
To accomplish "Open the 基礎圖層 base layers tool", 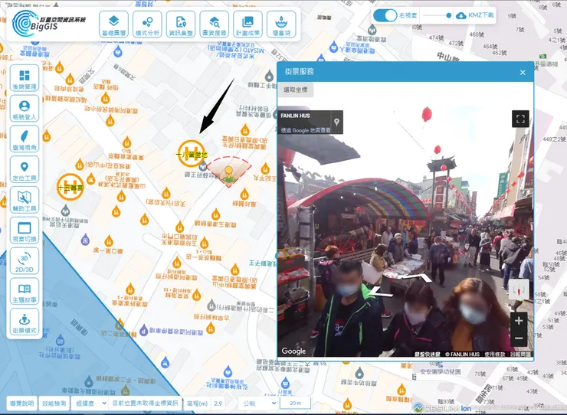I will click(x=113, y=25).
